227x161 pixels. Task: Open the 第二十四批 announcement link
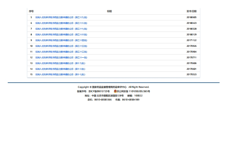[61, 40]
